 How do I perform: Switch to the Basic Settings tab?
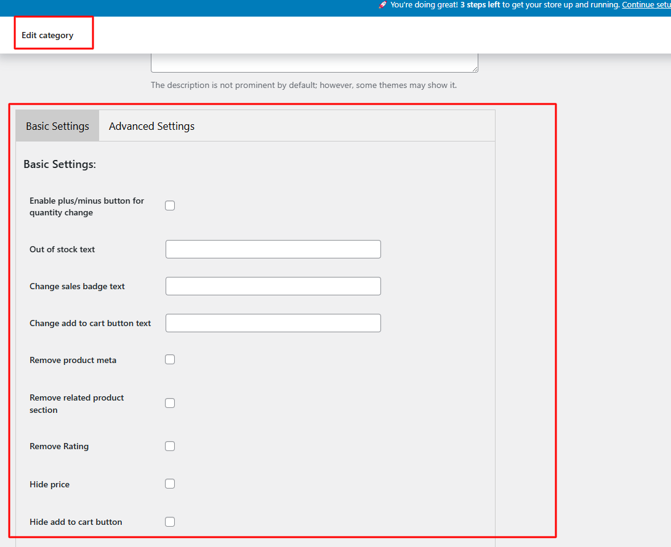point(57,126)
